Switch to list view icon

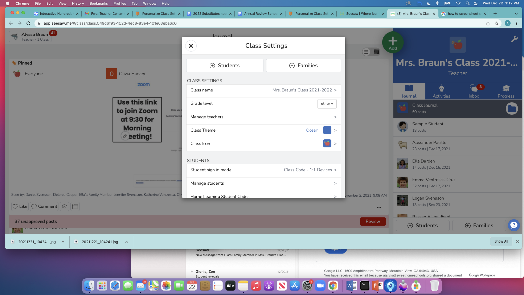(366, 52)
